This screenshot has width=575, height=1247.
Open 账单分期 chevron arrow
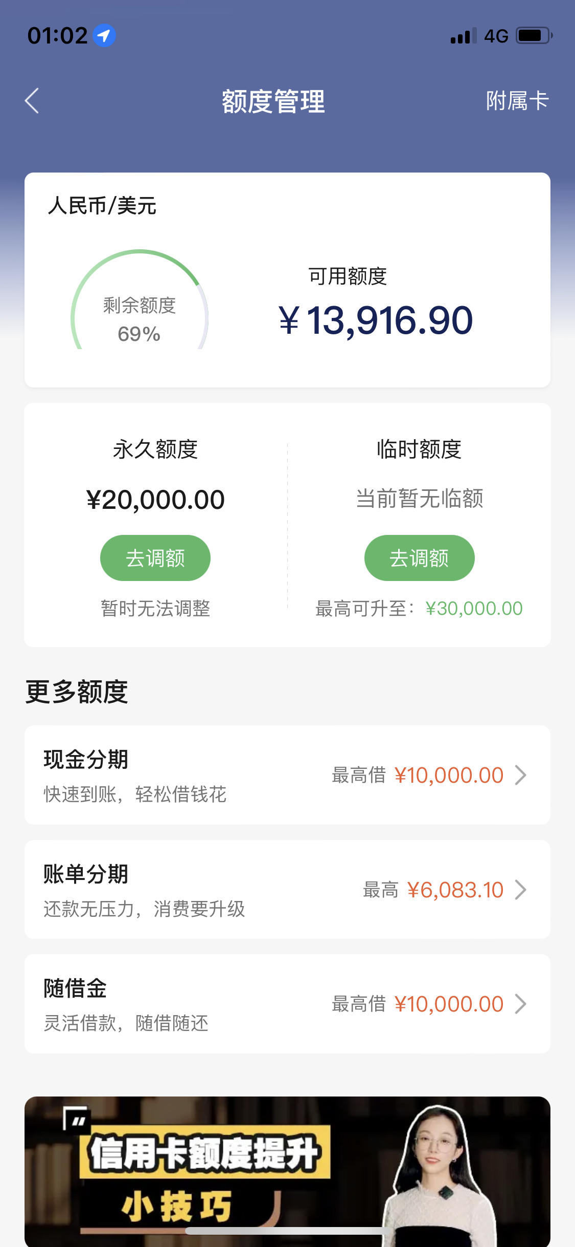pos(520,890)
